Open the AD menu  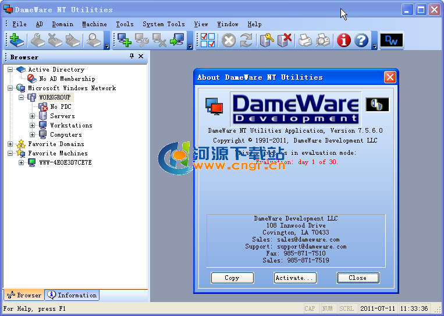click(x=40, y=24)
